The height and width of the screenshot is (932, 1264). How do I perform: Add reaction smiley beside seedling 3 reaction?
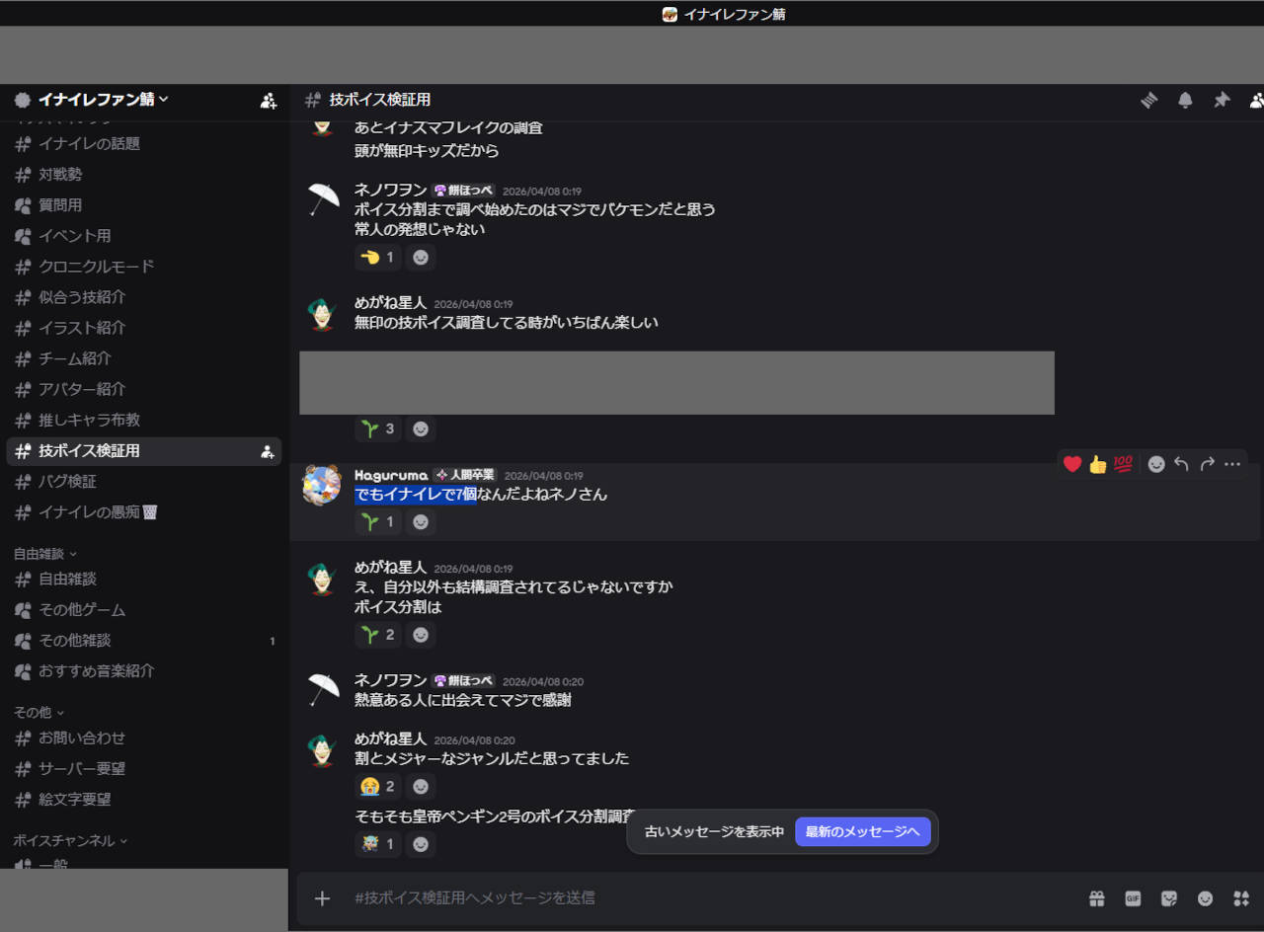coord(421,429)
